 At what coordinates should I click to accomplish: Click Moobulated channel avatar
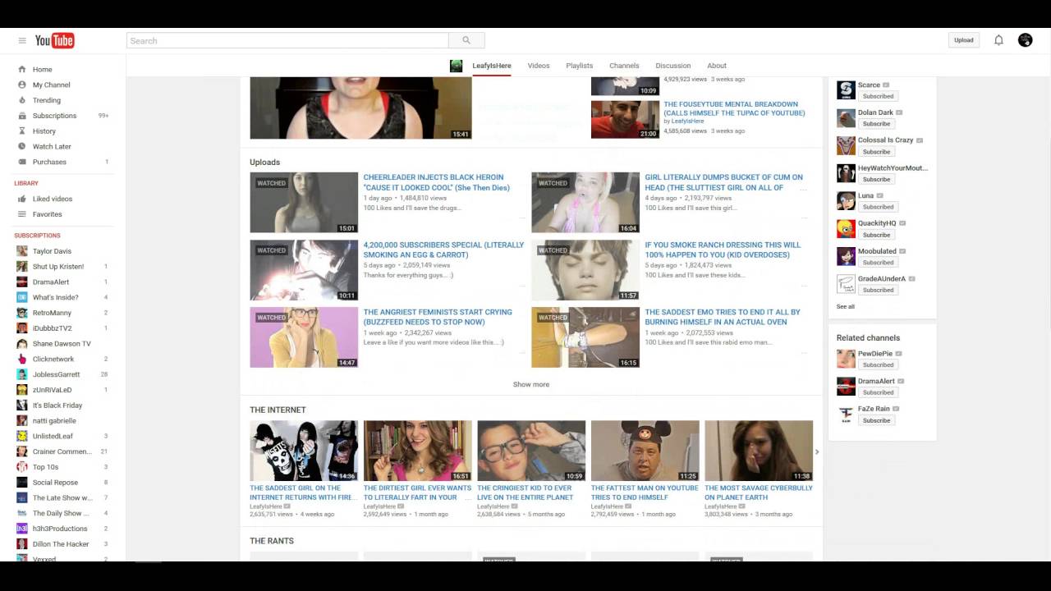coord(846,257)
